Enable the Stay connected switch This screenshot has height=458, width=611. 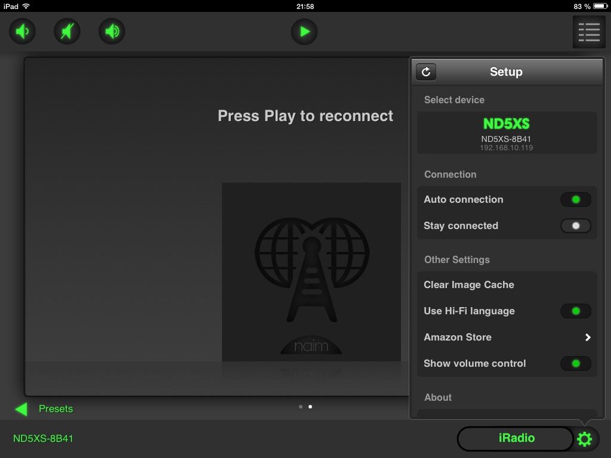(576, 226)
